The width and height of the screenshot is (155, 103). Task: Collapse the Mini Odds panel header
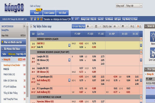click(146, 70)
